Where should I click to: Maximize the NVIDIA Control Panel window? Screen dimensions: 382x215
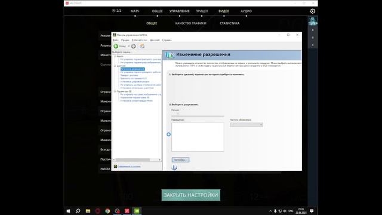pos(288,35)
